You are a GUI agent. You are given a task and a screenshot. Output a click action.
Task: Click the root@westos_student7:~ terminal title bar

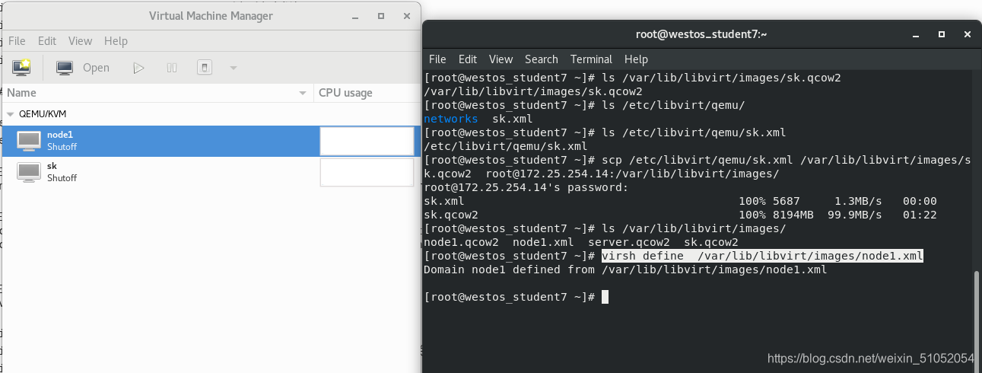click(x=701, y=34)
